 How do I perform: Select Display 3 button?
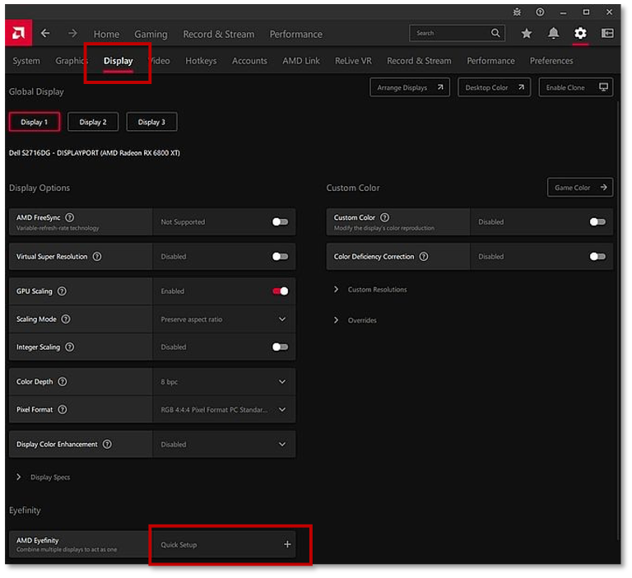click(x=151, y=122)
